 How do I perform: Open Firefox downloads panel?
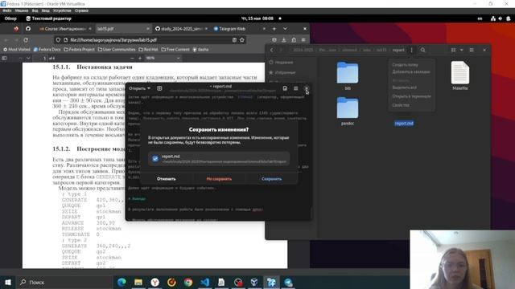tap(284, 40)
